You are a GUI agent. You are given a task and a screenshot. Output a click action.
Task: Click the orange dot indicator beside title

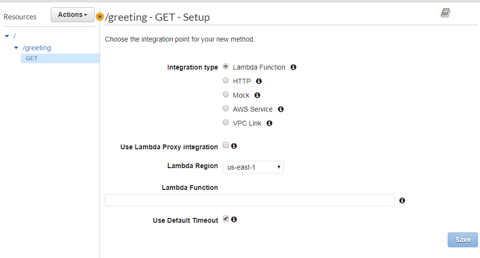pos(100,16)
